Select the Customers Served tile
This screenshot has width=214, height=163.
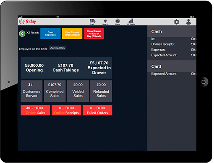(x=31, y=91)
